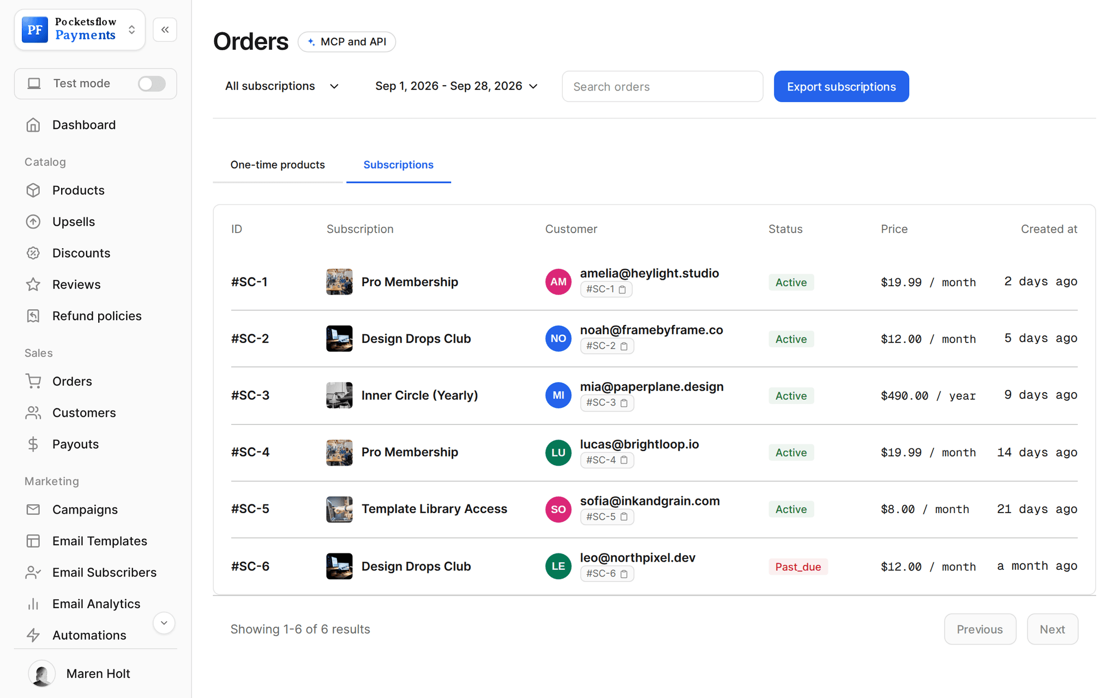
Task: Click the Created at column header
Action: click(x=1049, y=229)
